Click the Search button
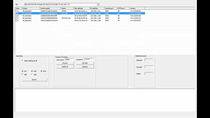210x118 pixels. pos(34,80)
